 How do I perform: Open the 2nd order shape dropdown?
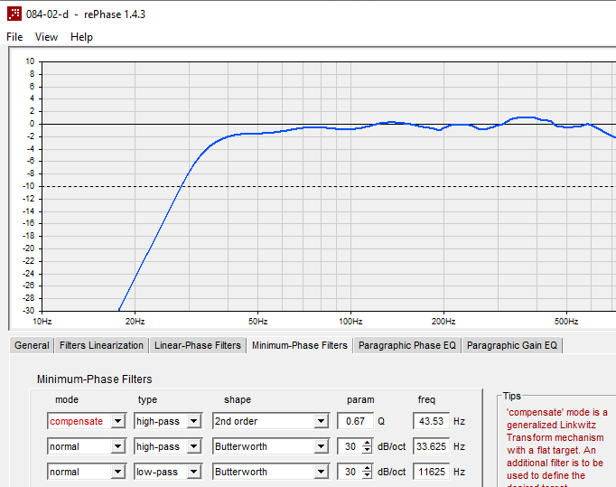(321, 421)
